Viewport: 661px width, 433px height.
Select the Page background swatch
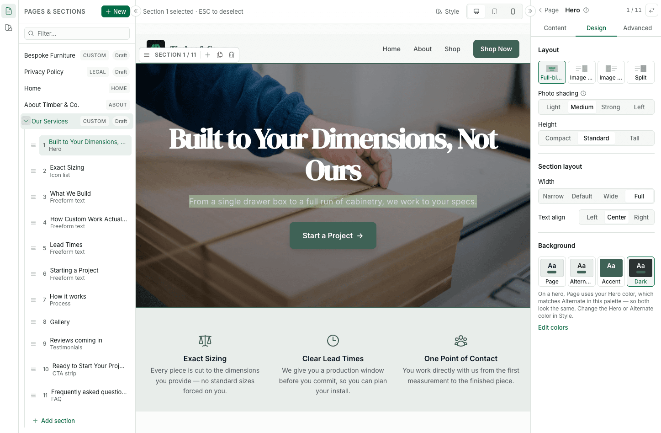tap(552, 272)
